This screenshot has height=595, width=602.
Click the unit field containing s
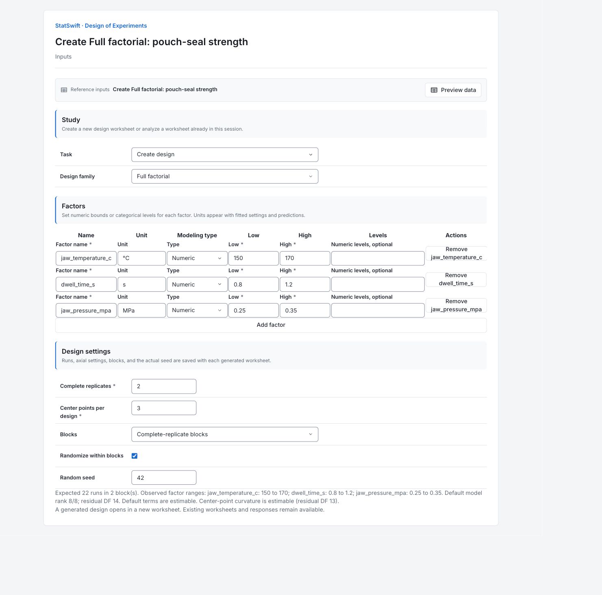[x=141, y=284]
